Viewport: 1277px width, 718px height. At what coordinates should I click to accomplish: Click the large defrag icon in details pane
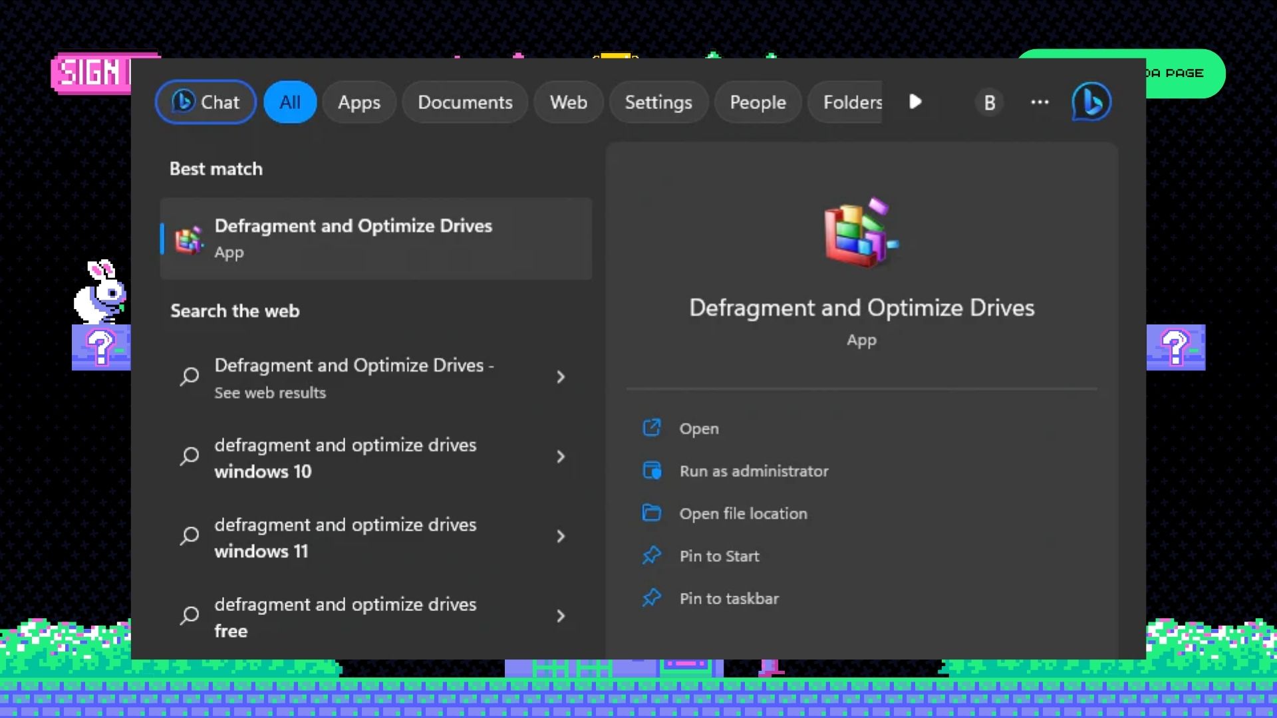tap(861, 233)
